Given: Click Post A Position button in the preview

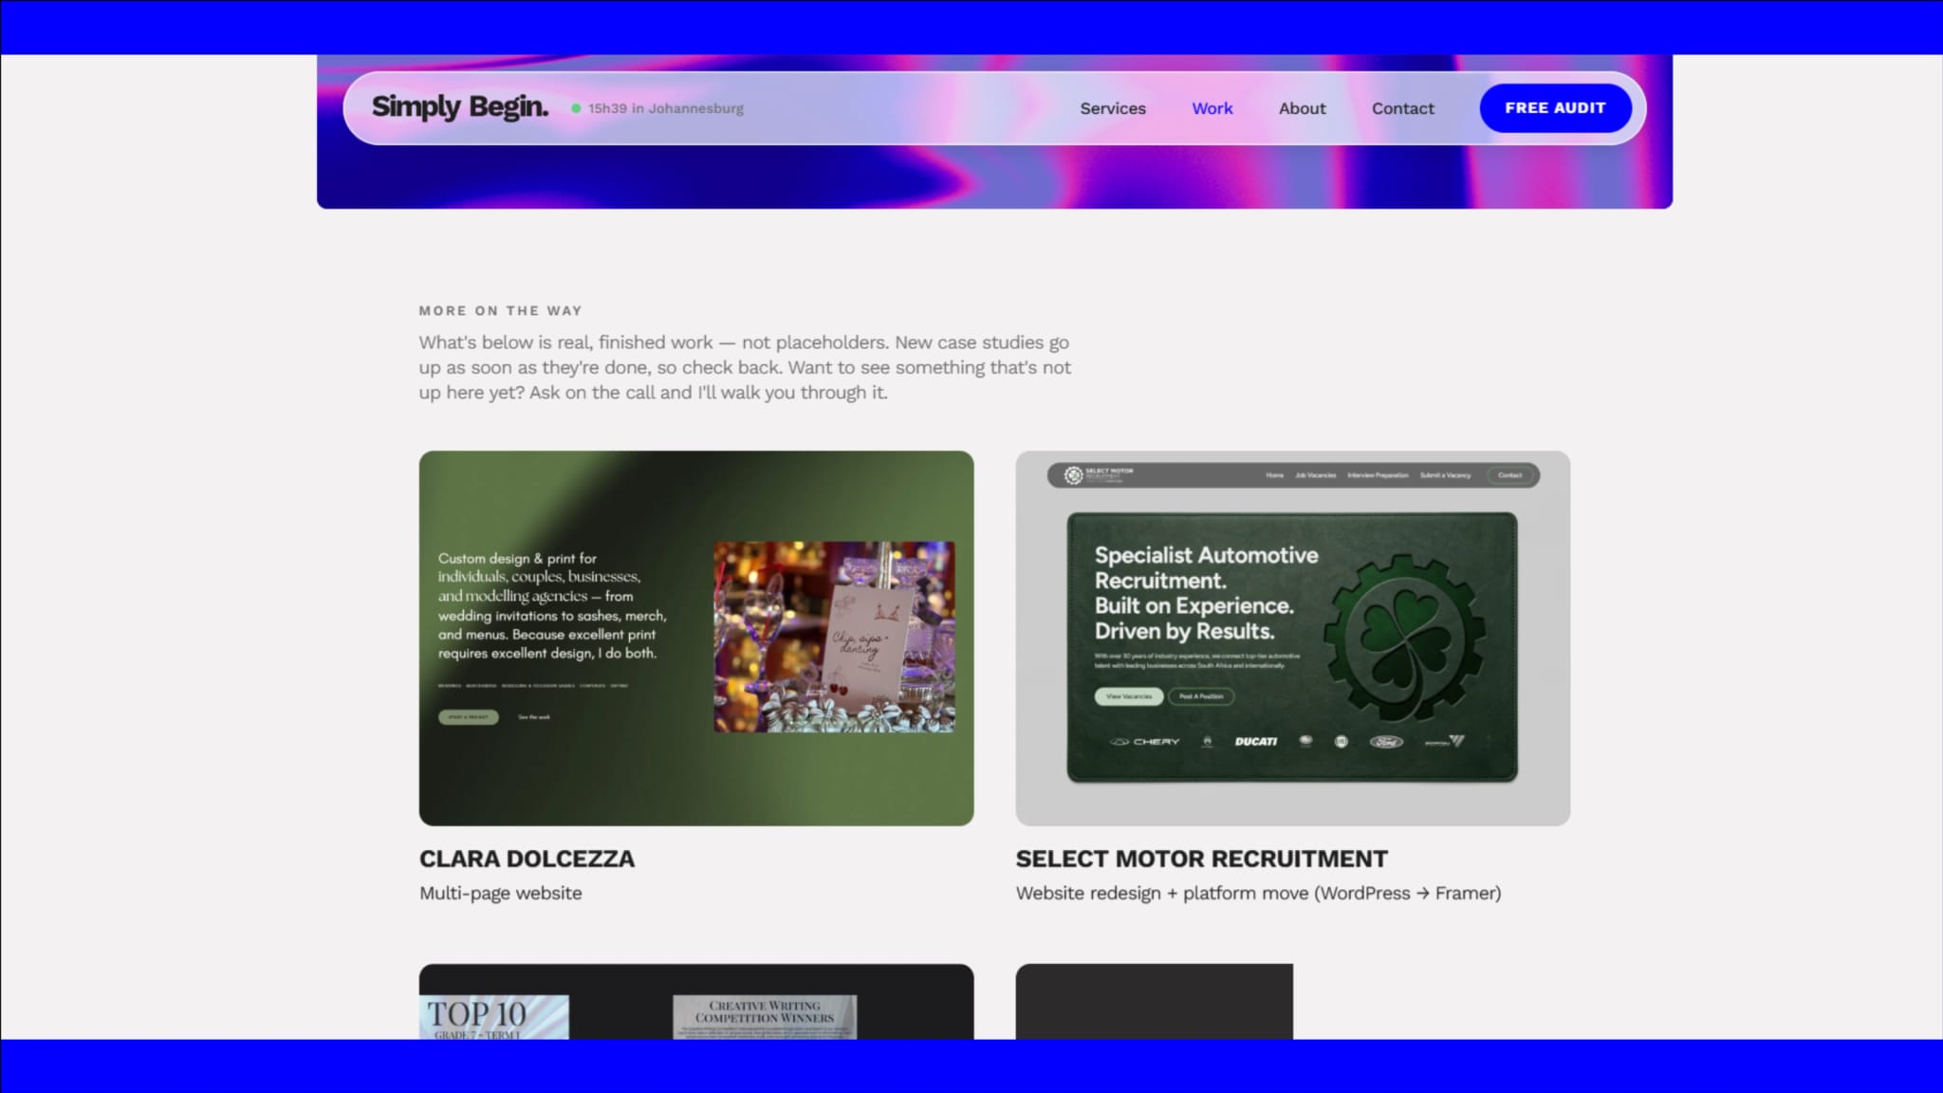Looking at the screenshot, I should point(1201,696).
